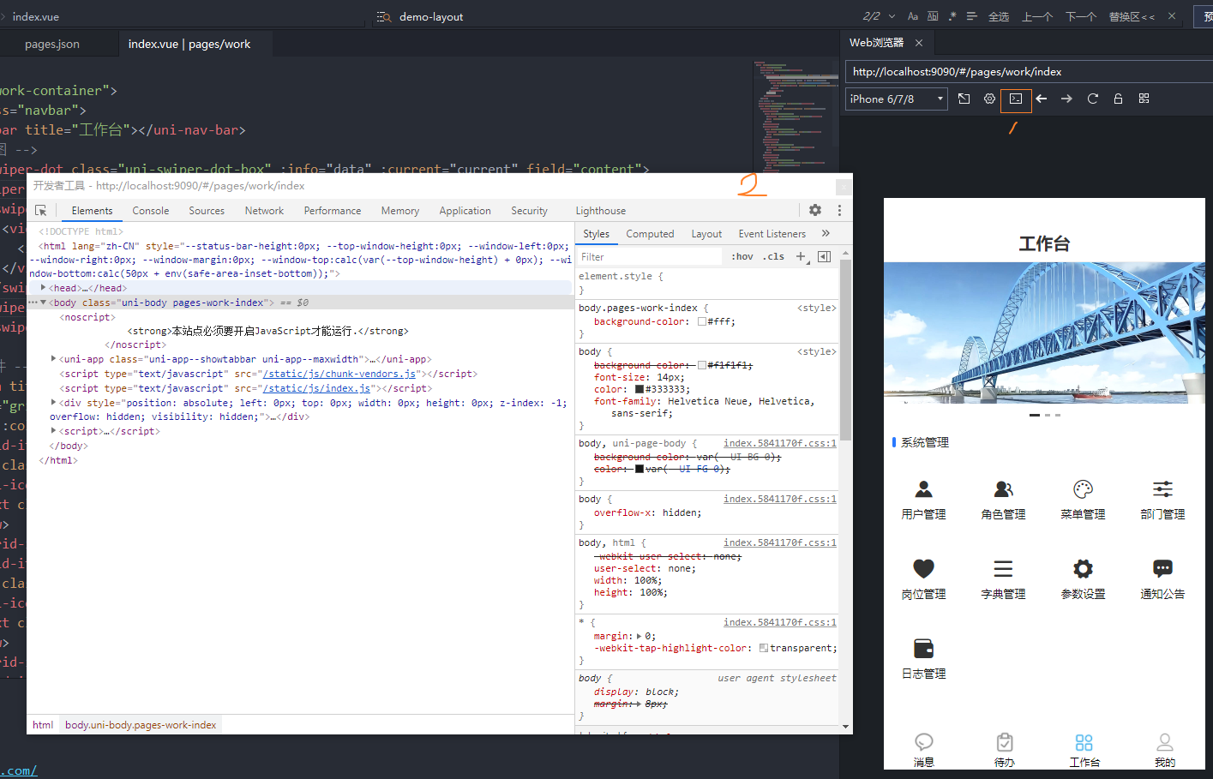1213x779 pixels.
Task: Collapse the body element node
Action: [44, 303]
